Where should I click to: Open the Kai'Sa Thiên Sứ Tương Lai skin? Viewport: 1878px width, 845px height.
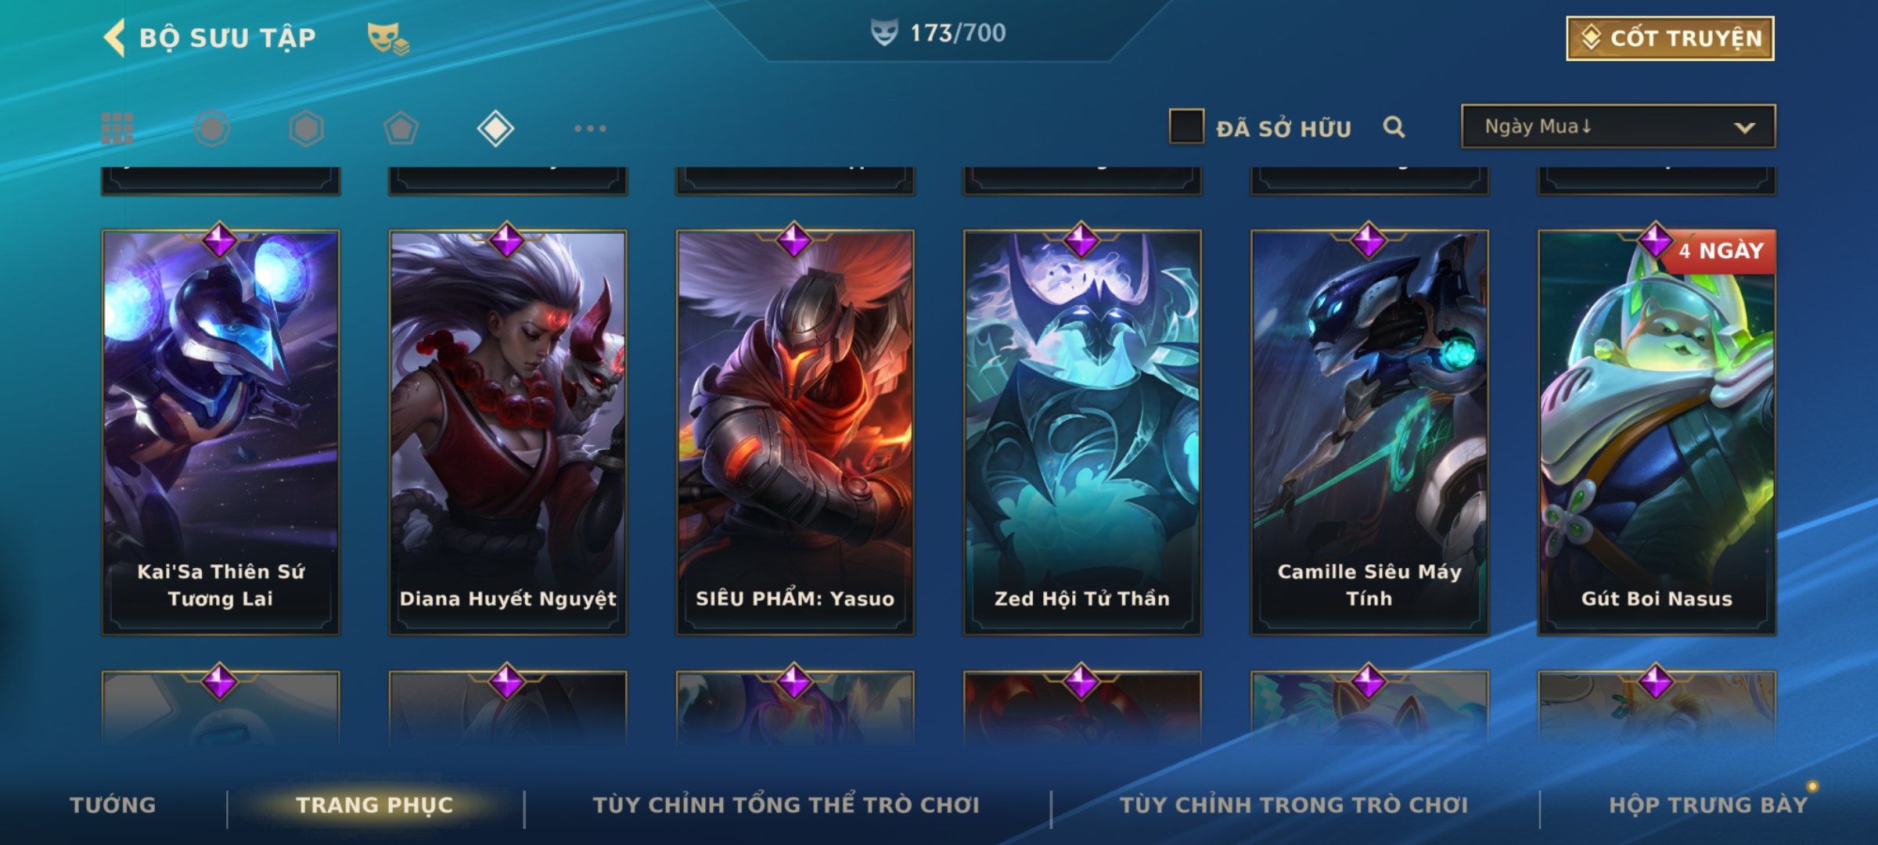pyautogui.click(x=221, y=432)
